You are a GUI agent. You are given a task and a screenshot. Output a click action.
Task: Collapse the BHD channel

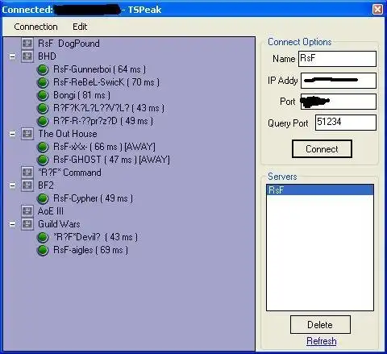click(x=12, y=56)
